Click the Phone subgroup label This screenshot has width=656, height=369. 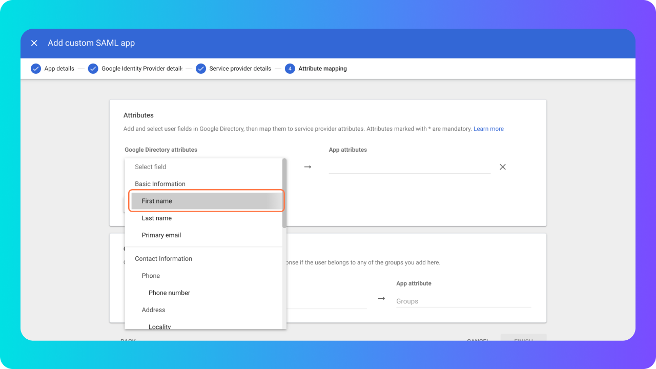[x=151, y=276]
